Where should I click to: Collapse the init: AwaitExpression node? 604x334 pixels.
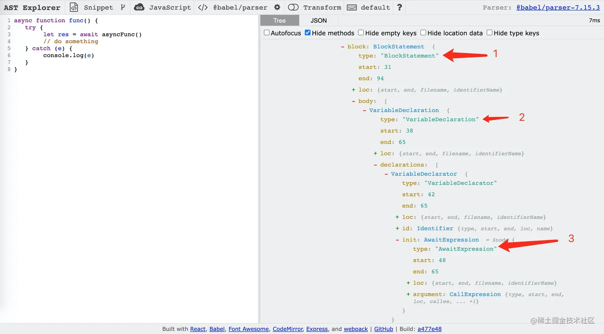[397, 240]
